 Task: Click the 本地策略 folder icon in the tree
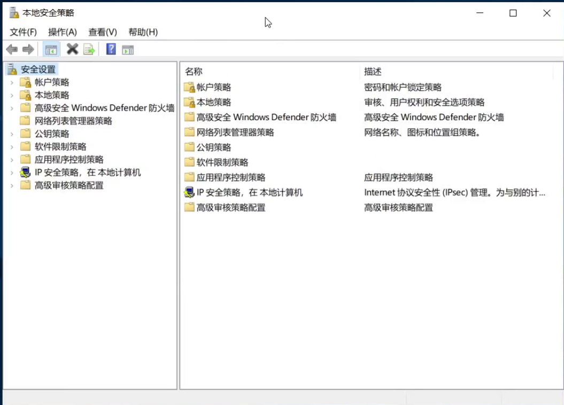[26, 95]
